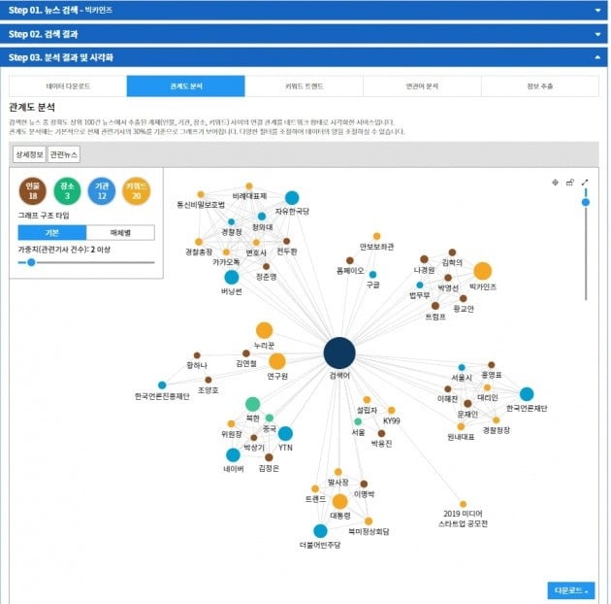Select the central 검색어 node
The width and height of the screenshot is (611, 604).
pyautogui.click(x=339, y=353)
